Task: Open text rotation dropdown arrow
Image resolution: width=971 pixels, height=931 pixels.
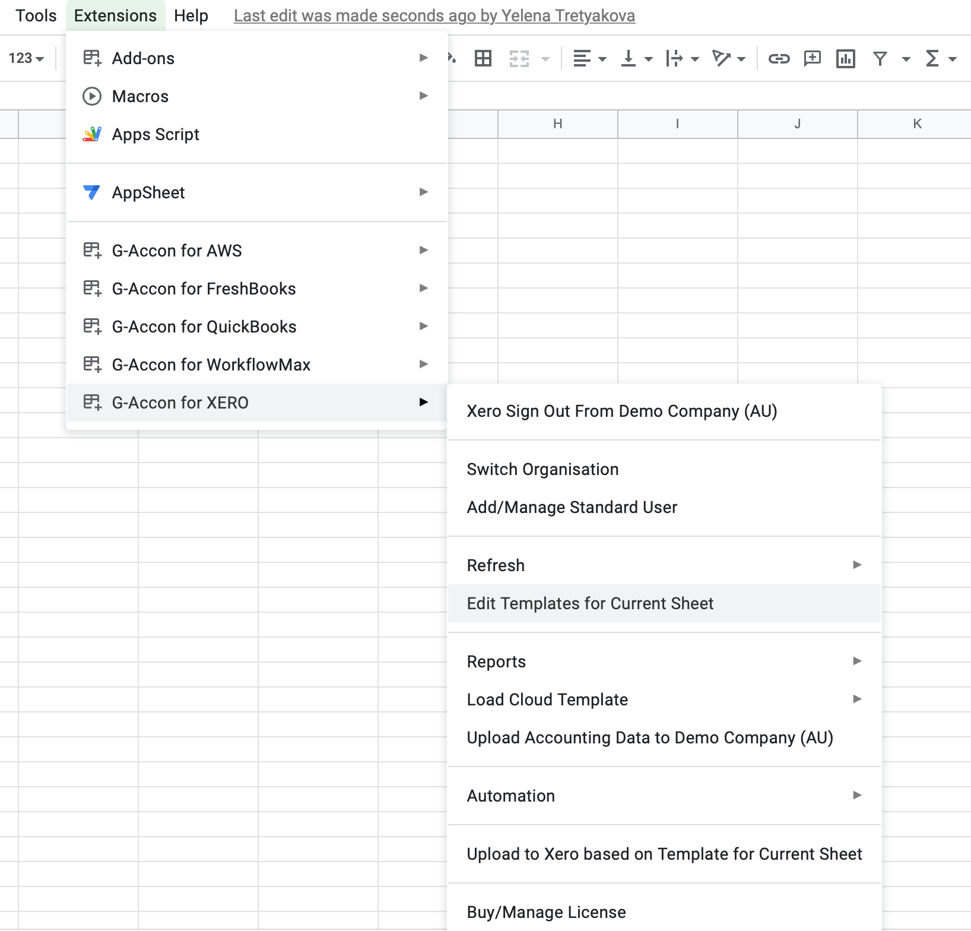Action: click(741, 59)
